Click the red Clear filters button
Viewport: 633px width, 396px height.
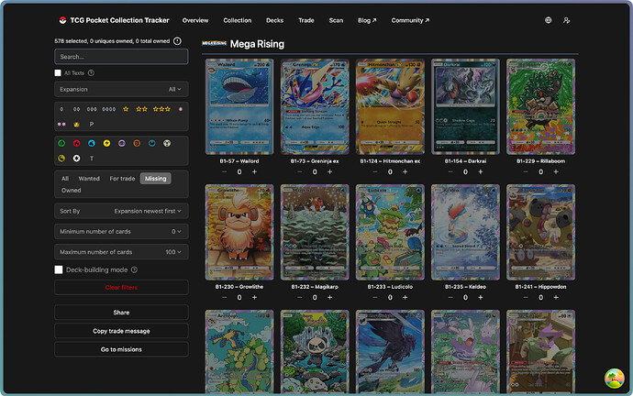click(x=121, y=288)
